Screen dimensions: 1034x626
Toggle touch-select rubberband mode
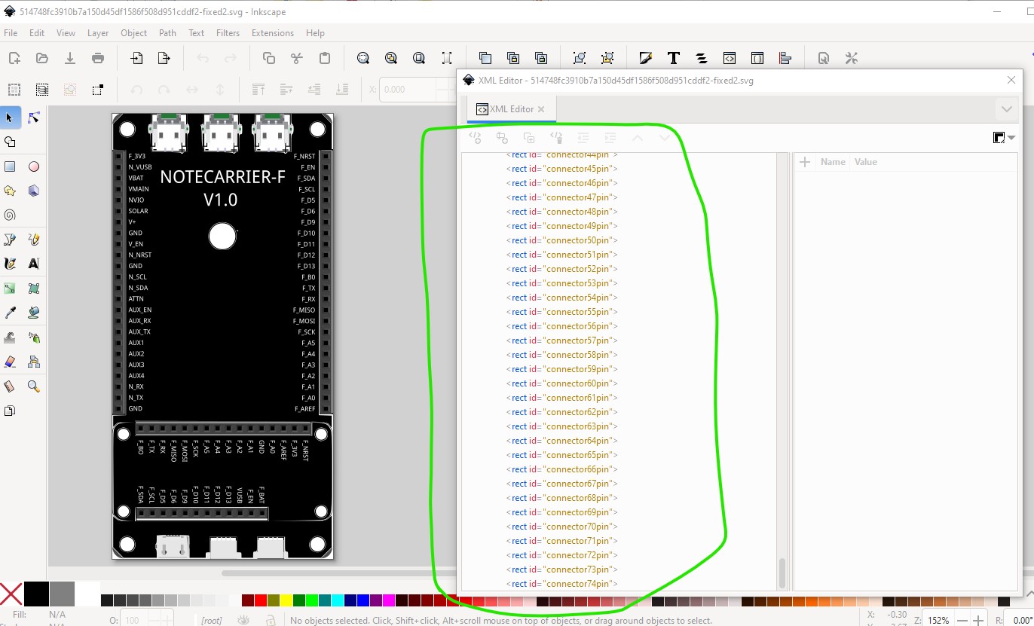tap(98, 90)
